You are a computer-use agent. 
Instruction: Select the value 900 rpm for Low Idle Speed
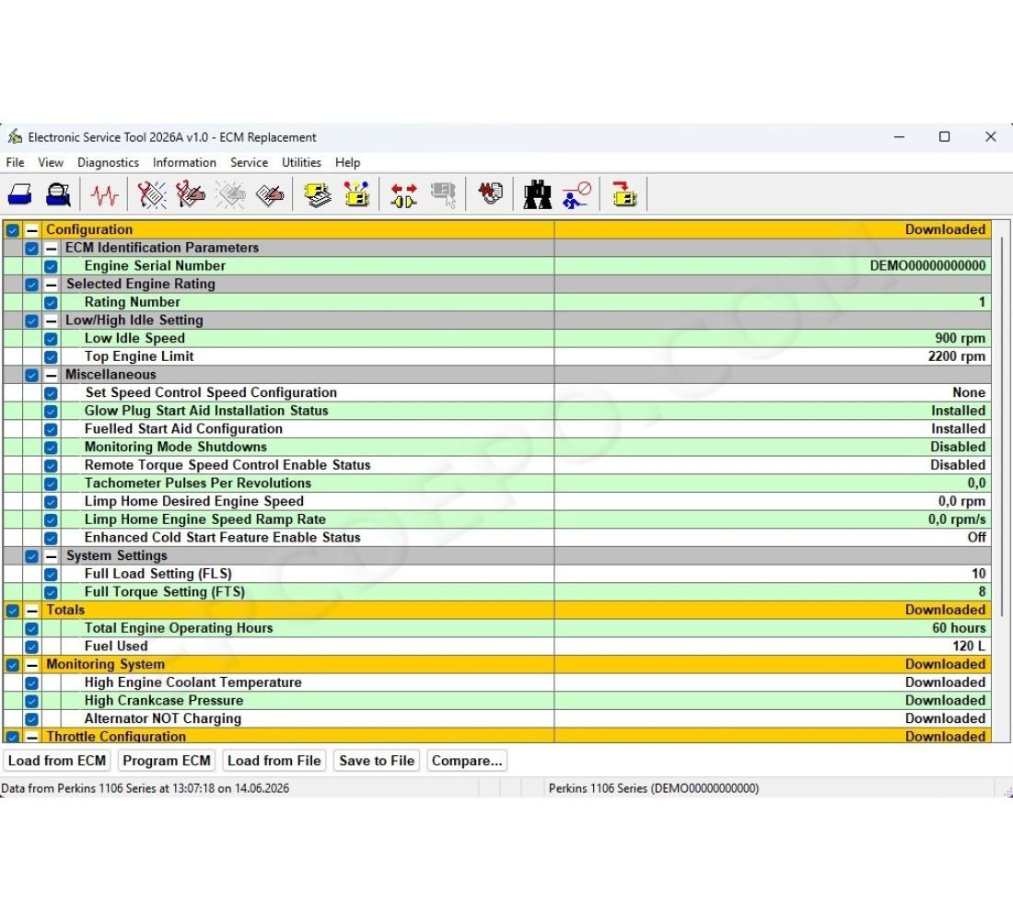pos(960,338)
